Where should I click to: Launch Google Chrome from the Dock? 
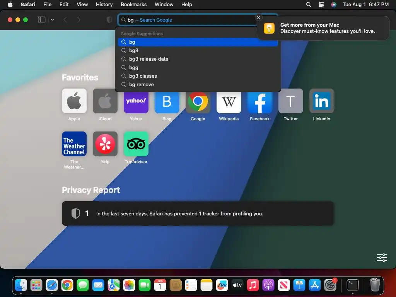67,285
